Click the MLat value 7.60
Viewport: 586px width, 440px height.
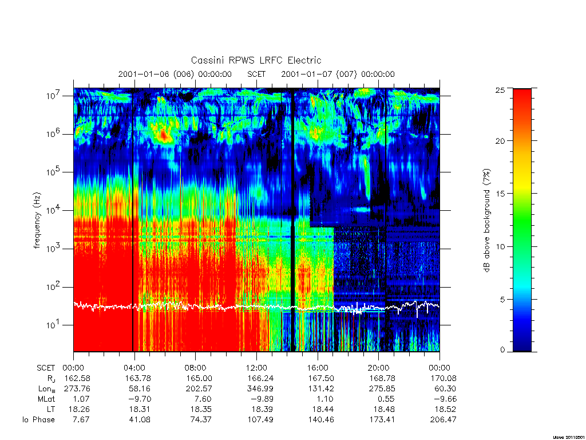(203, 399)
